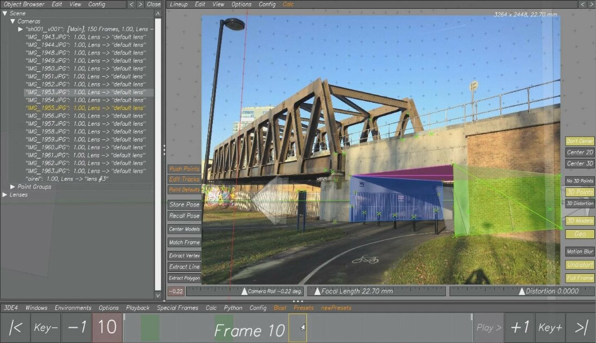Expand the Lenses node
This screenshot has width=596, height=343.
pos(4,195)
